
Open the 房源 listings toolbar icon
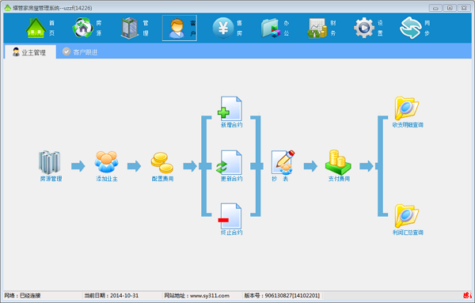coord(82,28)
